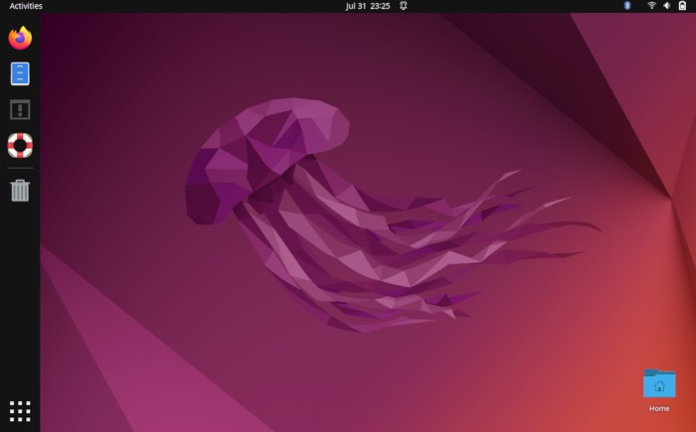Click the volume speaker icon
696x432 pixels.
pos(667,5)
